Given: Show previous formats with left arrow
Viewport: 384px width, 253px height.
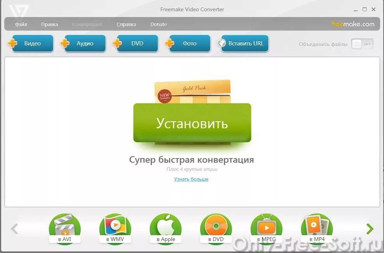Looking at the screenshot, I should 15,229.
